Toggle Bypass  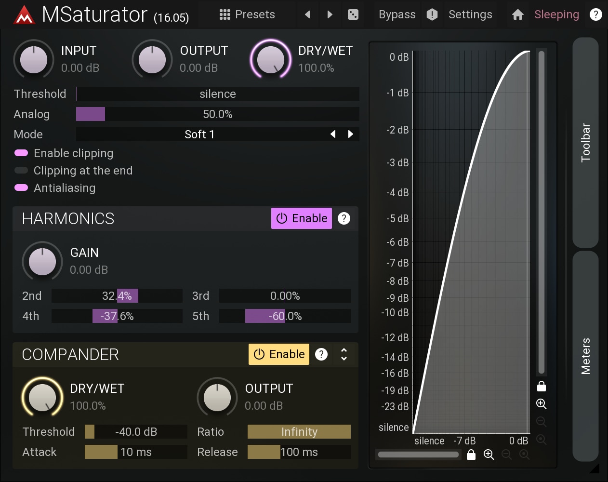click(x=397, y=14)
